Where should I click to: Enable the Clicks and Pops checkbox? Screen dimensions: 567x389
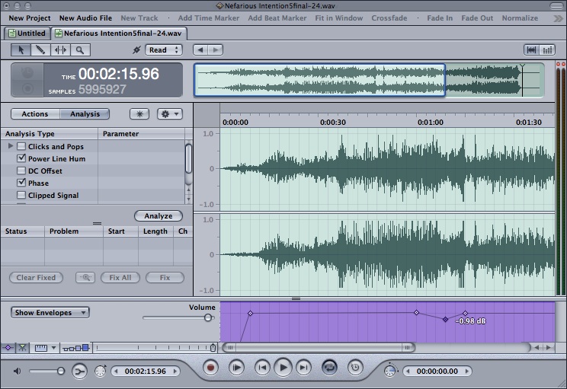coord(21,146)
